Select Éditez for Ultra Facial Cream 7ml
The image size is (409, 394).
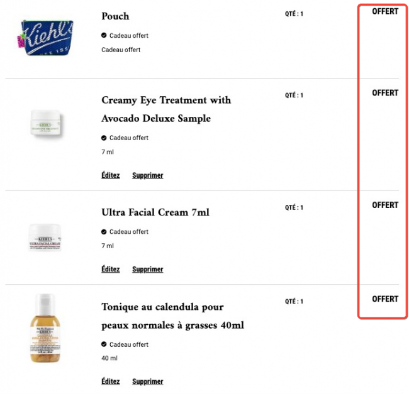(111, 269)
